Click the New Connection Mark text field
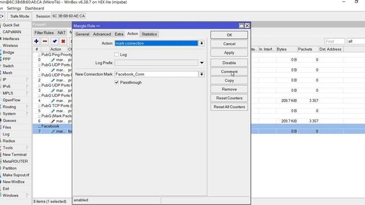The image size is (365, 205). tap(156, 74)
